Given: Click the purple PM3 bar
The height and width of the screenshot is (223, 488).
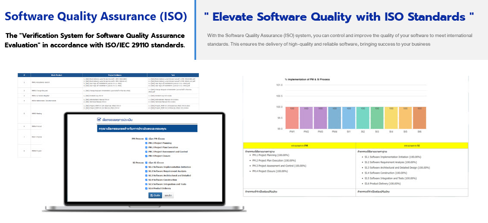Looking at the screenshot, I should tap(321, 118).
